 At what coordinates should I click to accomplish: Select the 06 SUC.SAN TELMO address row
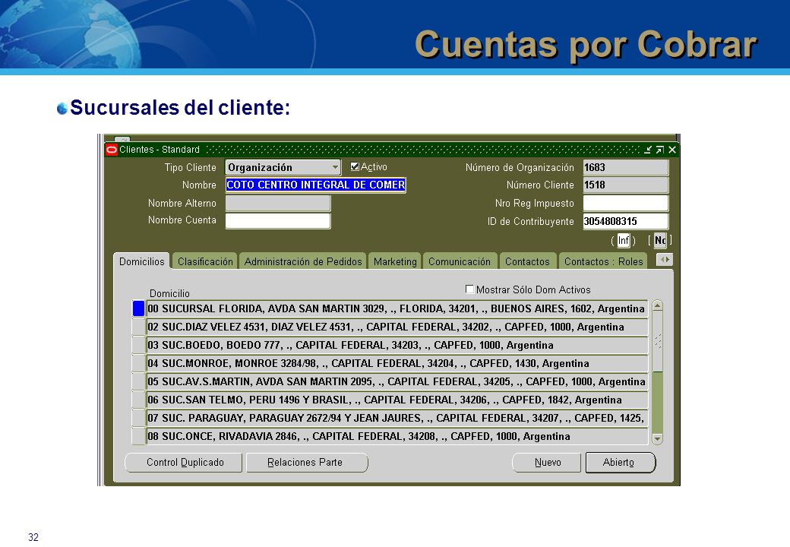[x=397, y=400]
